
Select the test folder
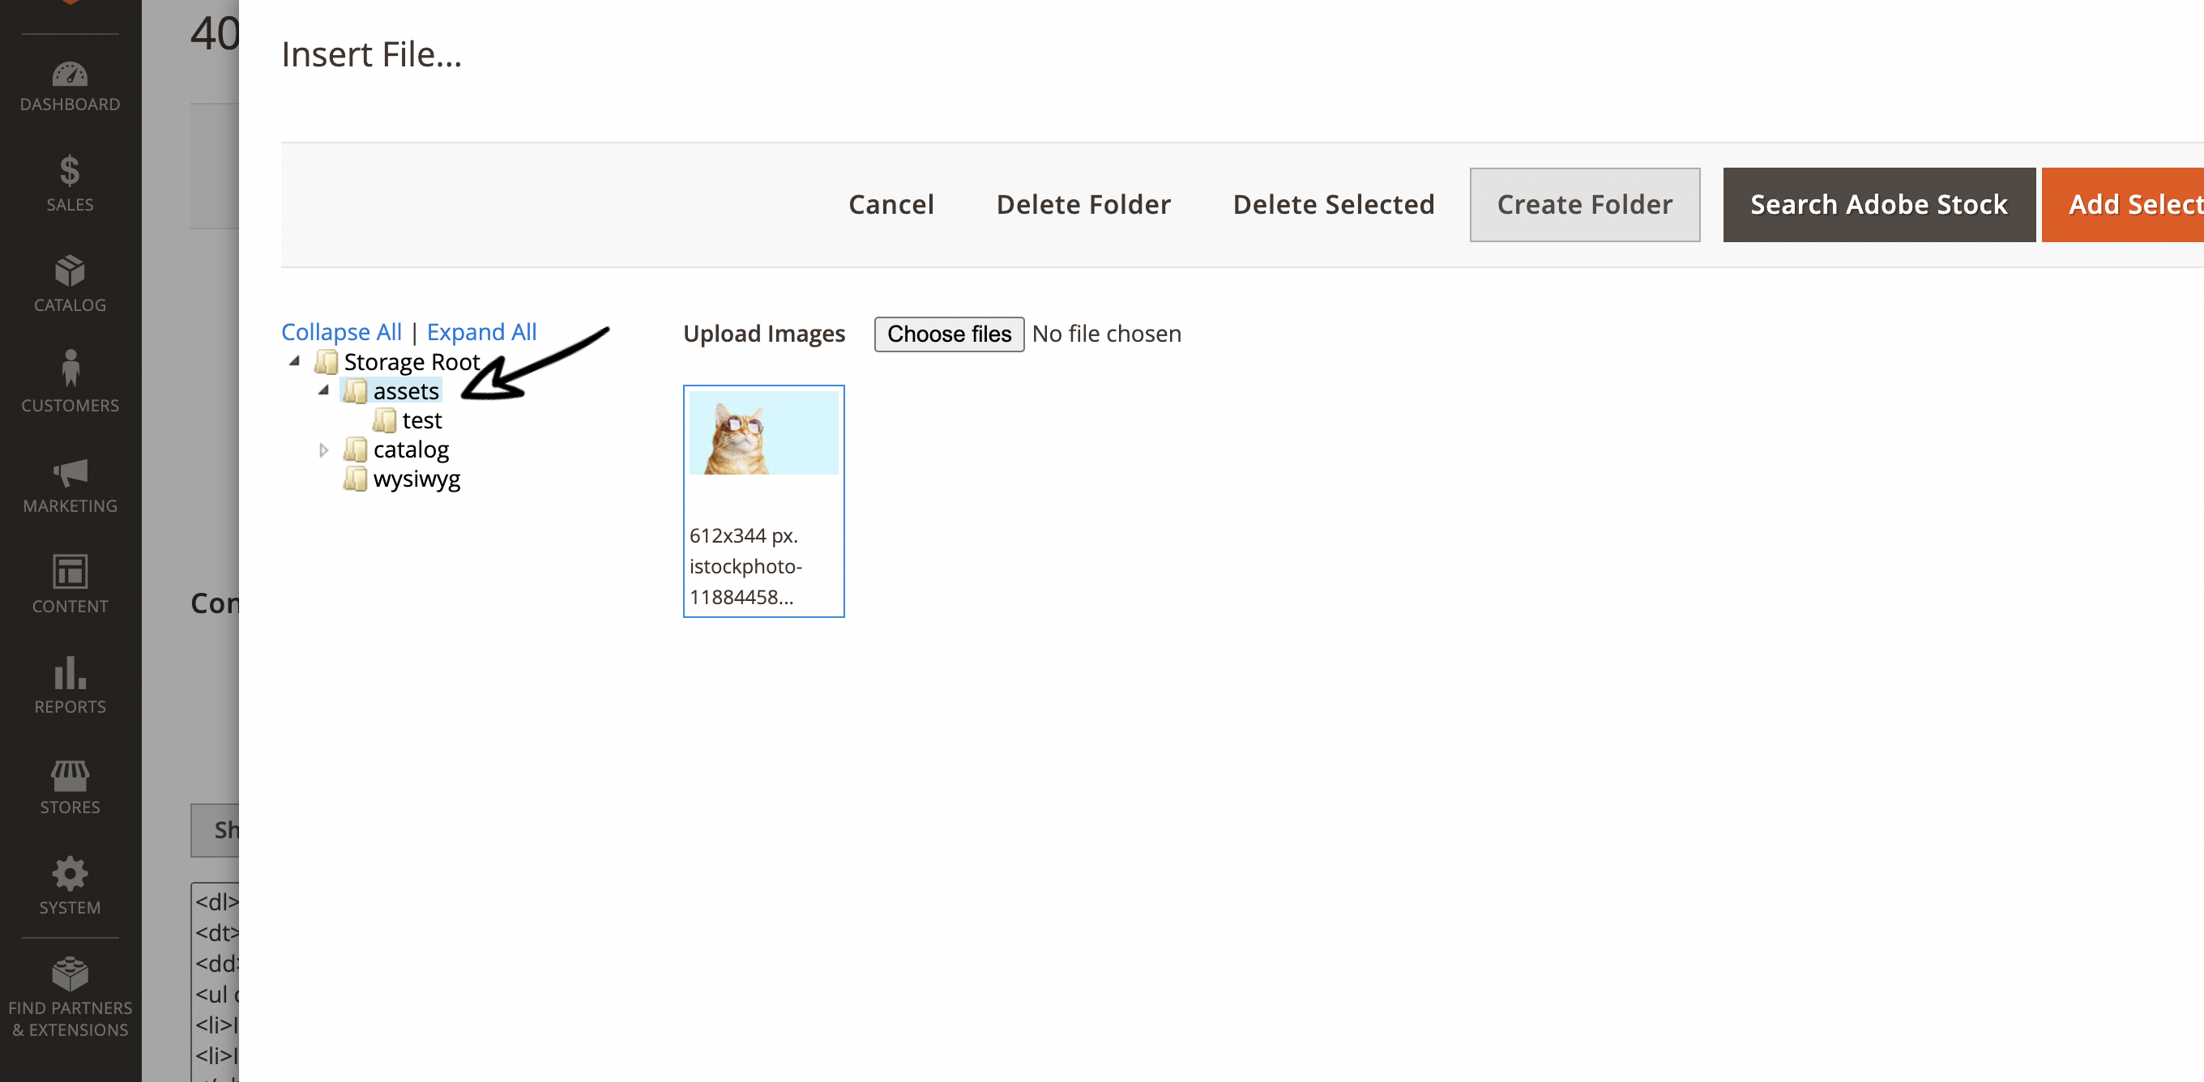[421, 421]
